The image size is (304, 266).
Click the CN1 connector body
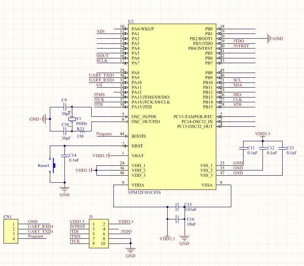coord(11,231)
